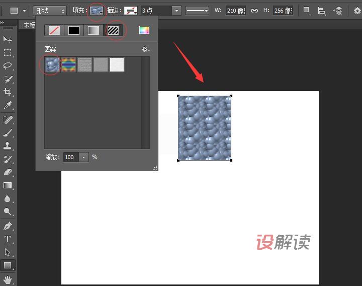Open the color picker rainbow swatch
362x286 pixels.
click(144, 30)
